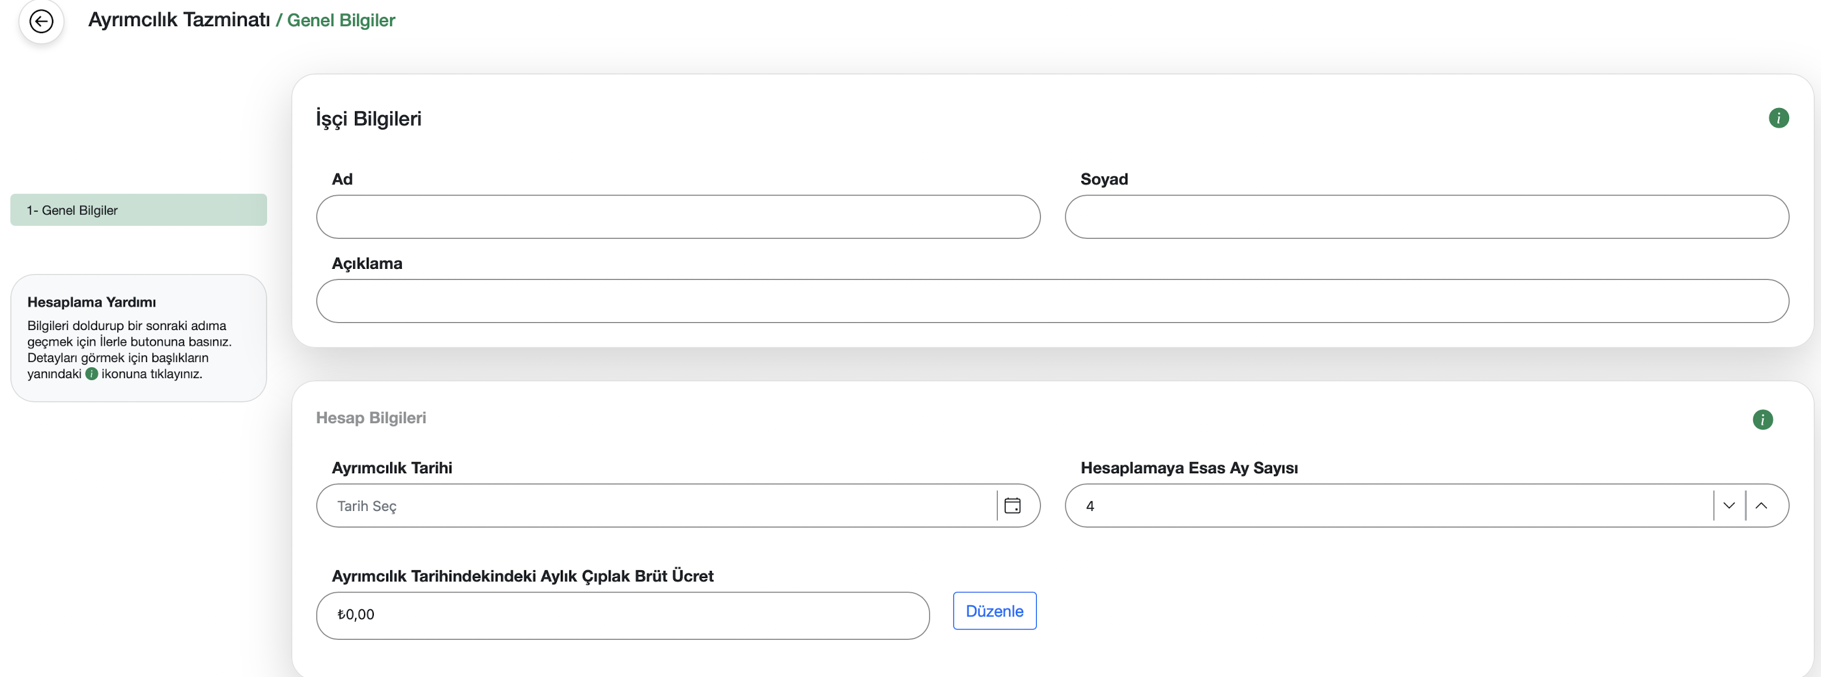This screenshot has height=677, width=1821.
Task: Focus the Ad input field
Action: tap(677, 217)
